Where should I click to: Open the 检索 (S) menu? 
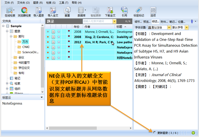pos(51,3)
